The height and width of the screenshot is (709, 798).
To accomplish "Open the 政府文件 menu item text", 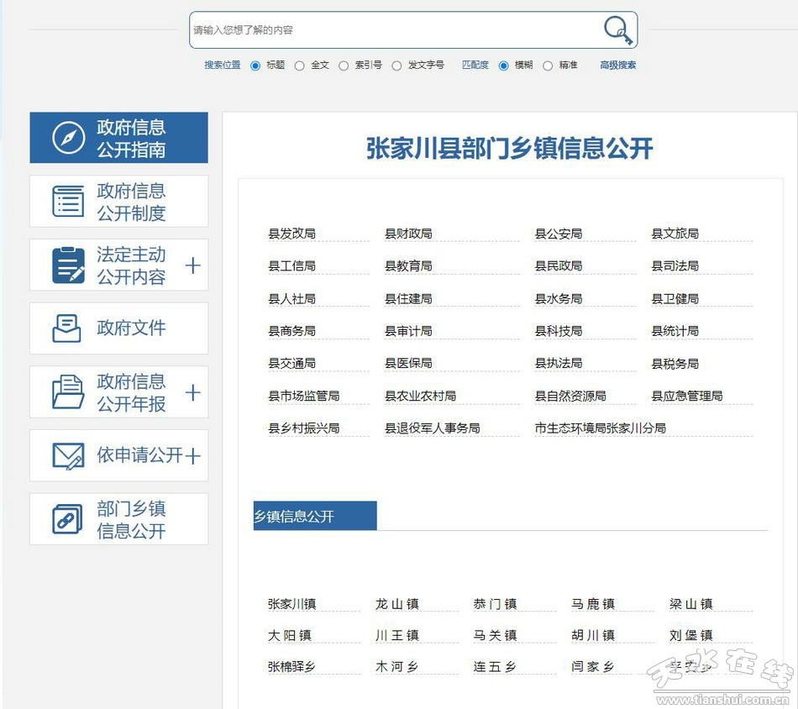I will click(x=131, y=328).
